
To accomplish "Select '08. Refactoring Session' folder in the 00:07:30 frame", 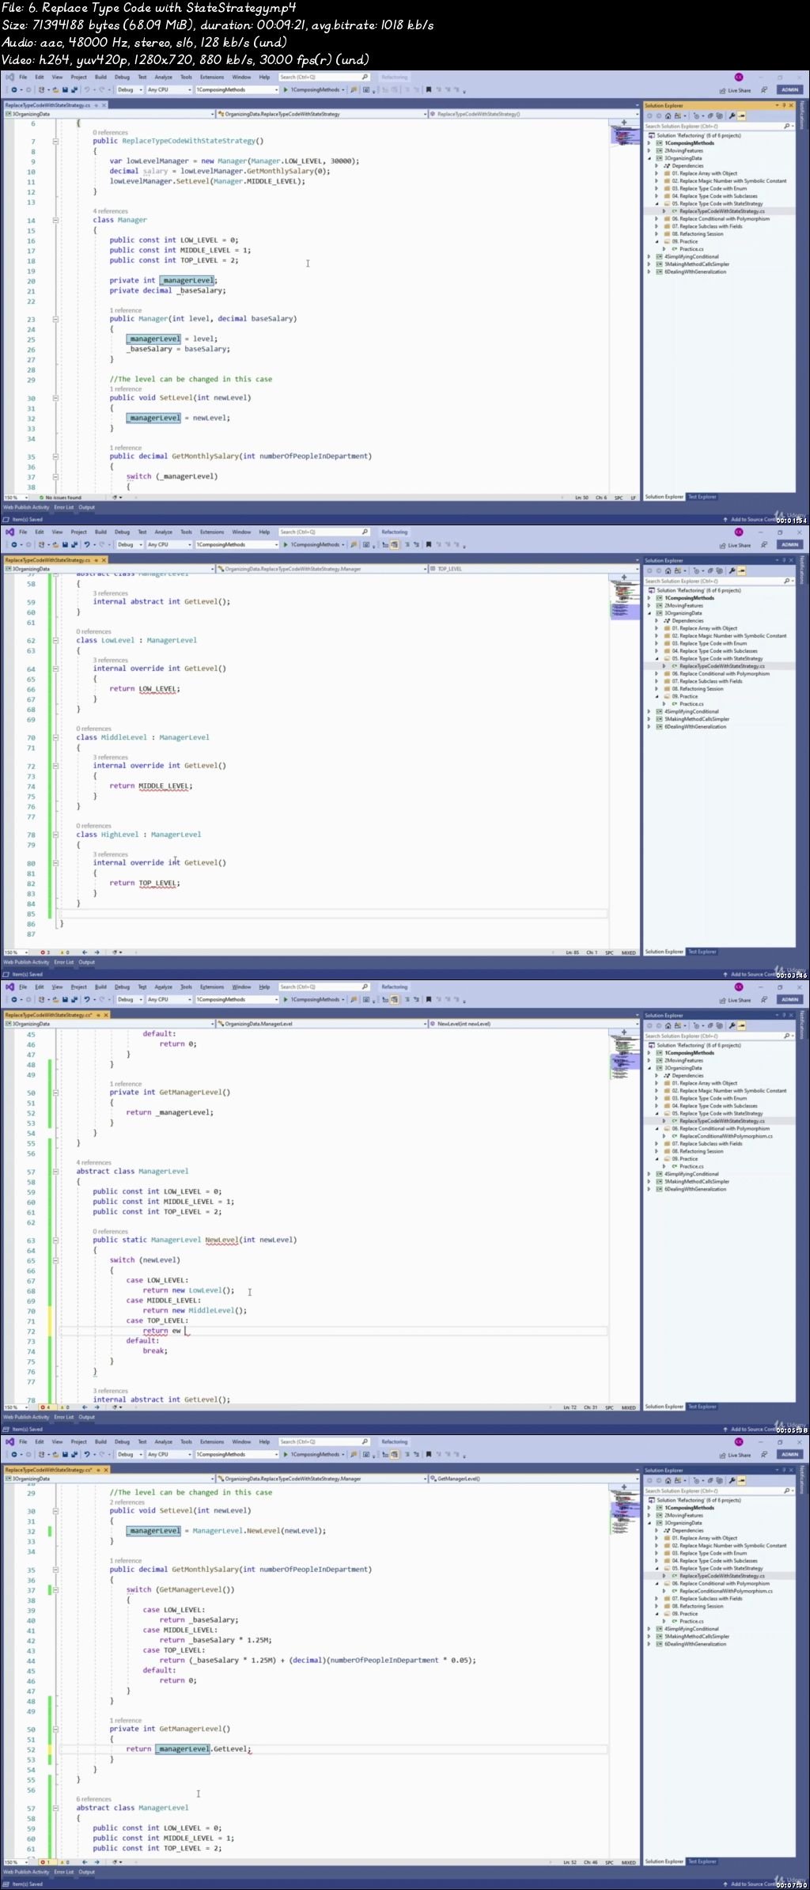I will pyautogui.click(x=697, y=1606).
